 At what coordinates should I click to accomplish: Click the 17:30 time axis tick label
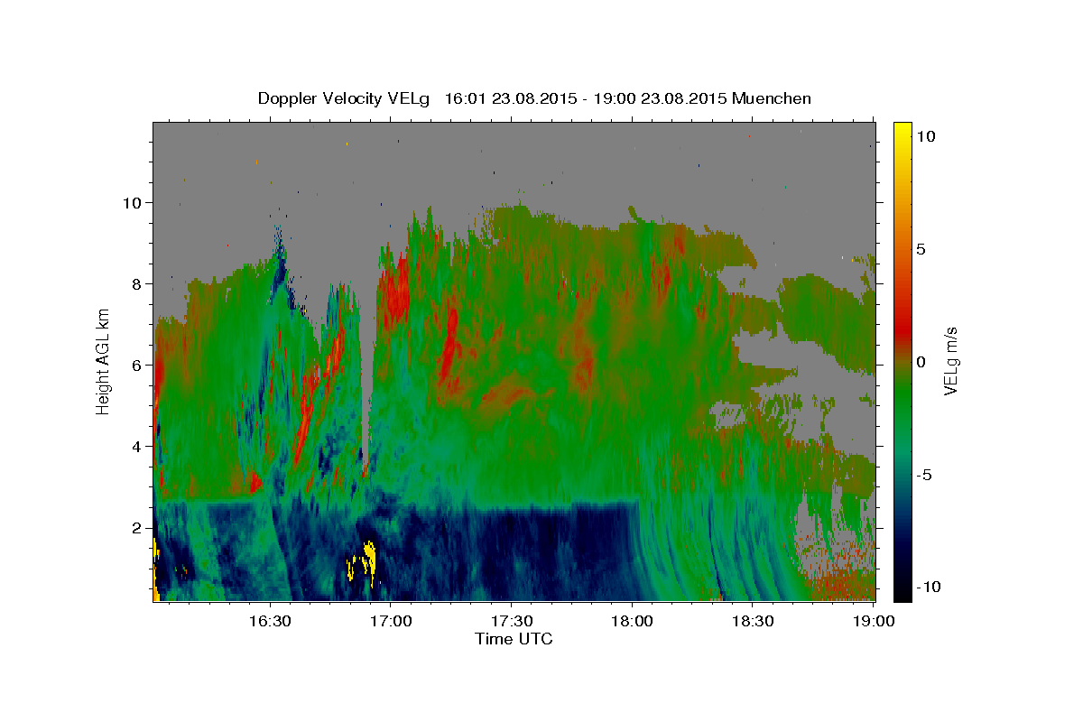tap(511, 621)
